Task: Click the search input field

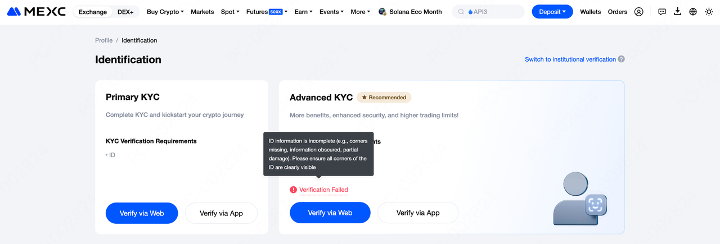Action: pos(488,12)
